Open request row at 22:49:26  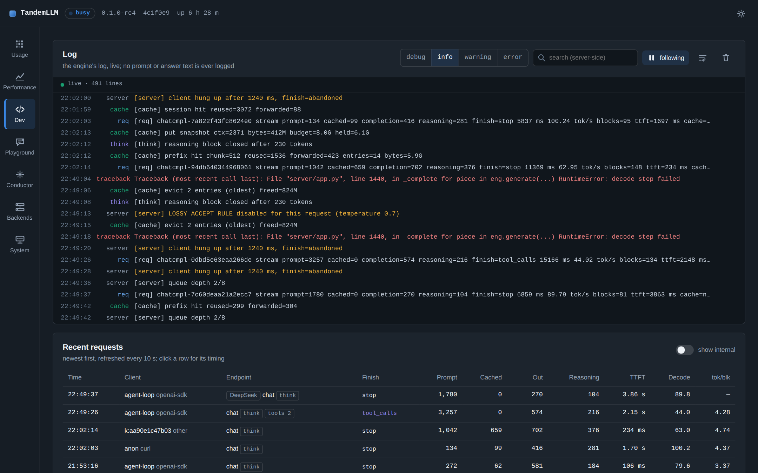pyautogui.click(x=399, y=413)
